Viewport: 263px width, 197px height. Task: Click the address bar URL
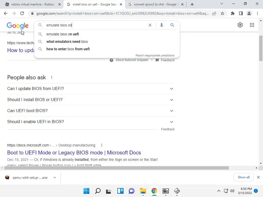pyautogui.click(x=123, y=13)
